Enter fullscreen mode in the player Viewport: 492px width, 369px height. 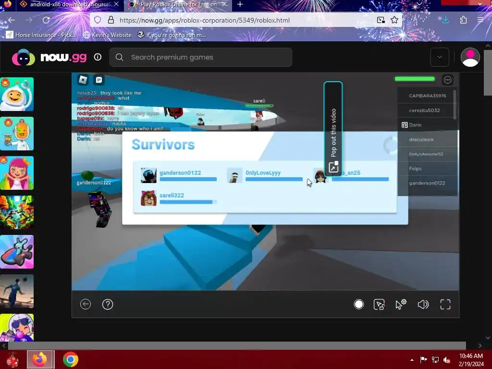[445, 304]
